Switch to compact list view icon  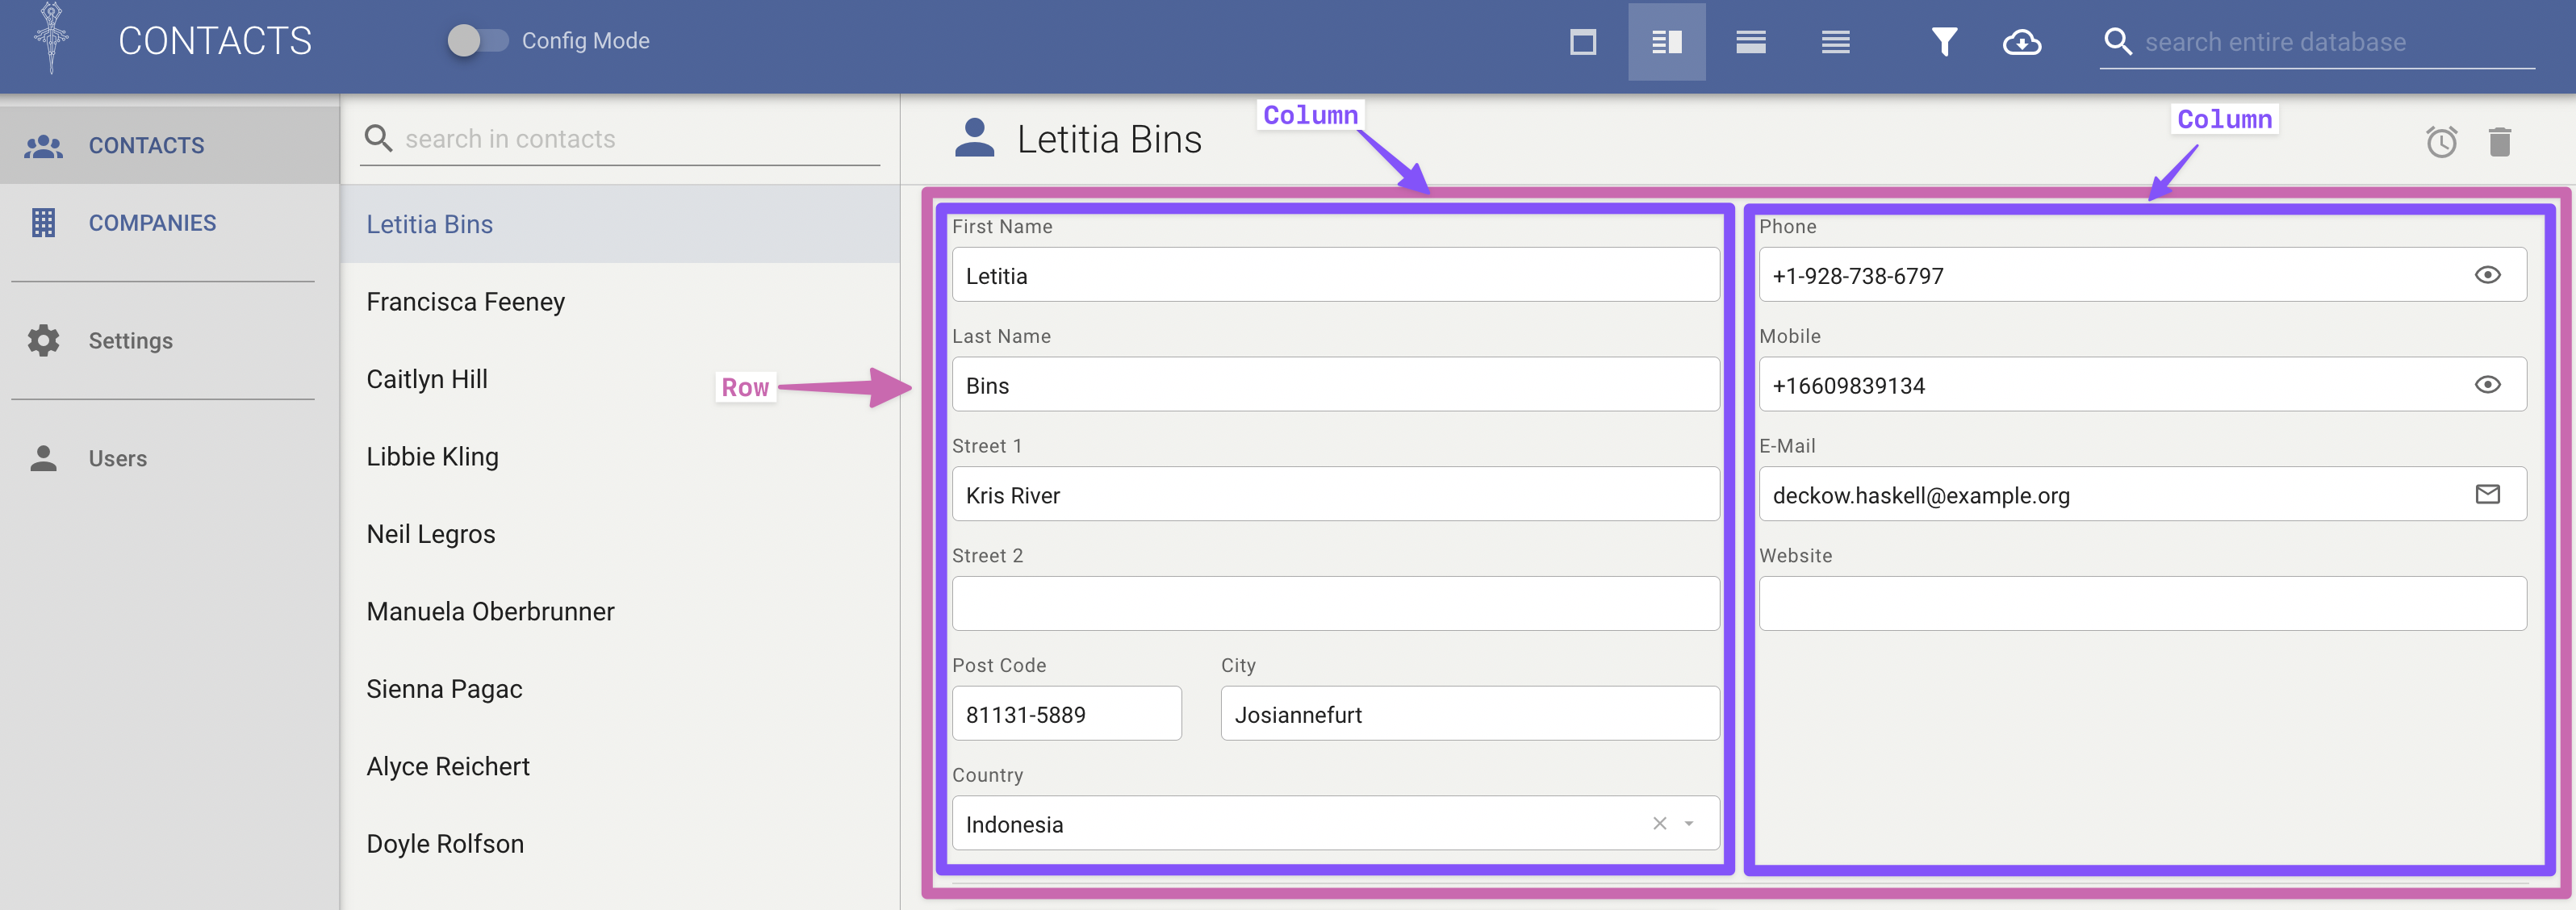pyautogui.click(x=1835, y=42)
